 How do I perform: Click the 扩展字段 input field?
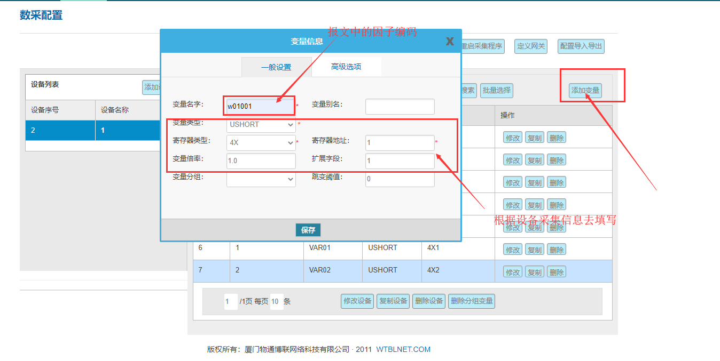click(x=400, y=161)
